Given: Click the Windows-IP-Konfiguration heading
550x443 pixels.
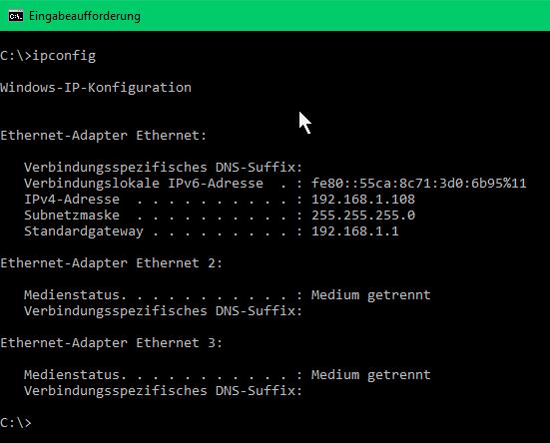Looking at the screenshot, I should [x=96, y=88].
